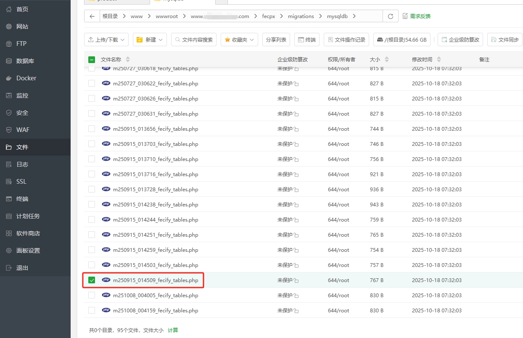Click the refresh icon beside the path bar

391,16
